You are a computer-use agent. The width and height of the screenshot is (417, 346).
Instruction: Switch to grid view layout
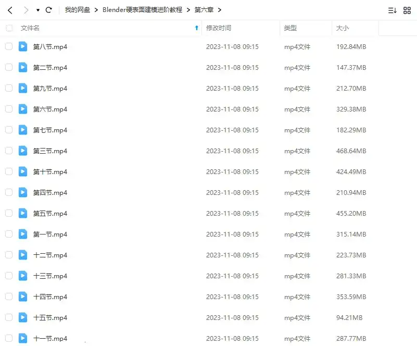[407, 10]
